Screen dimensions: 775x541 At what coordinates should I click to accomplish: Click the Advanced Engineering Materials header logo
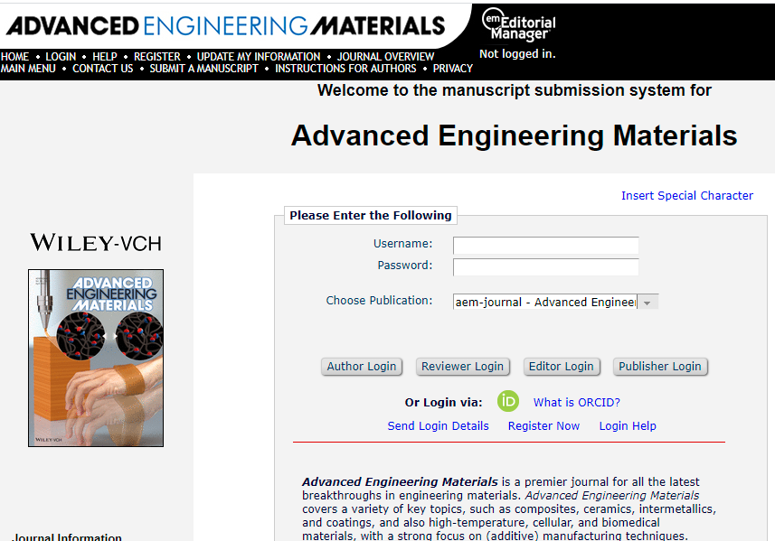225,24
